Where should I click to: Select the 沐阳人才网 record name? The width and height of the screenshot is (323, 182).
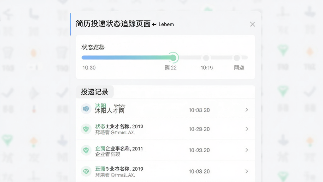(x=109, y=111)
